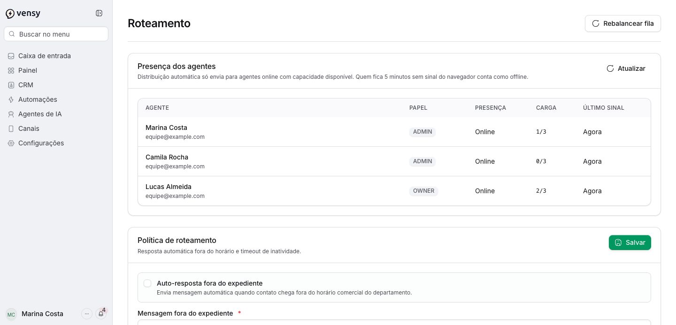Image resolution: width=676 pixels, height=325 pixels.
Task: Open the three-dots user options menu
Action: 87,314
